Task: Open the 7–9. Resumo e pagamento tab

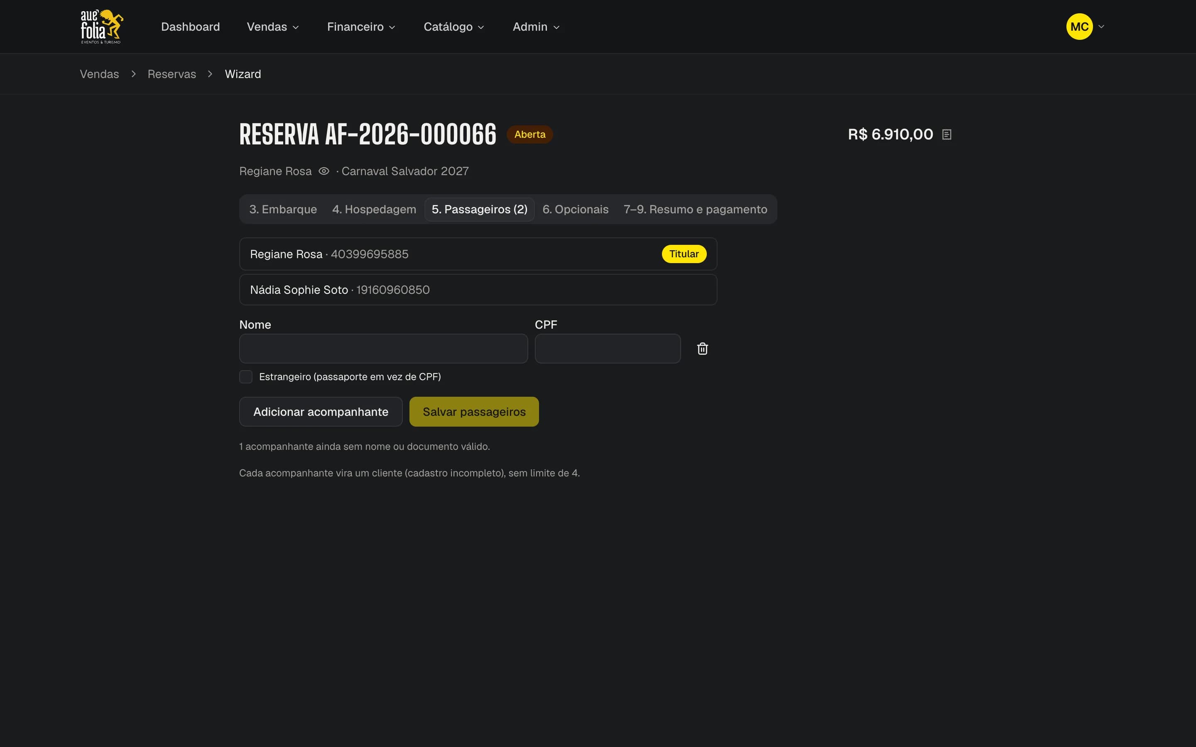Action: pyautogui.click(x=695, y=210)
